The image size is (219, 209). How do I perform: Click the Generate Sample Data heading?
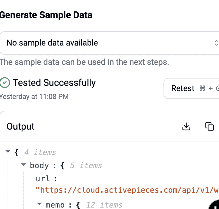pyautogui.click(x=46, y=15)
